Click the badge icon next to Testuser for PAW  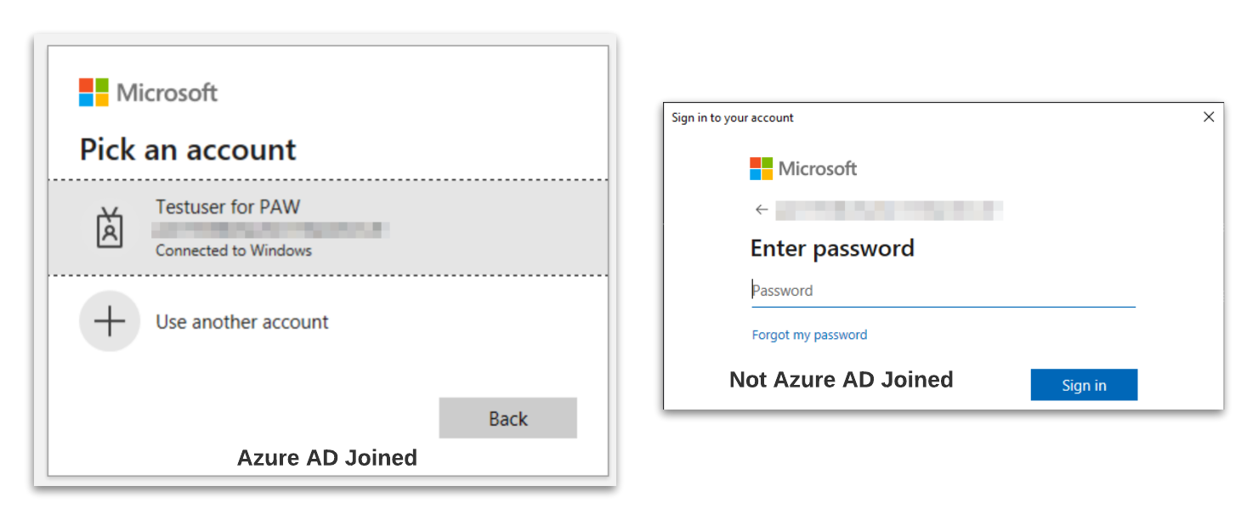(110, 228)
